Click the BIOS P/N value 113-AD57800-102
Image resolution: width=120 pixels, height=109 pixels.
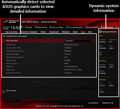click(71, 67)
